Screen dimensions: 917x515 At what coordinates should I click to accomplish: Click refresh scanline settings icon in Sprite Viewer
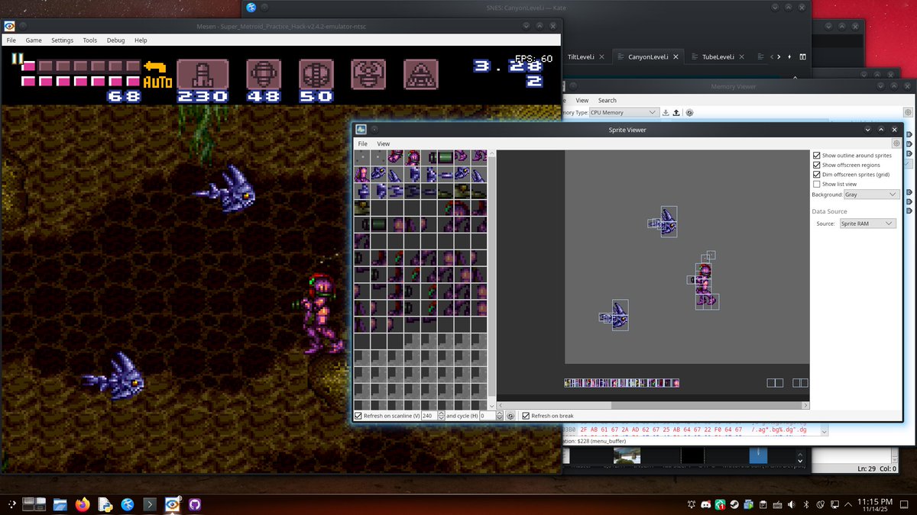510,416
